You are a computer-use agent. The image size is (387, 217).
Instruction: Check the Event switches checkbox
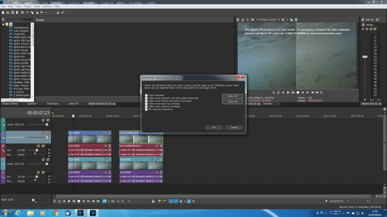pos(146,95)
